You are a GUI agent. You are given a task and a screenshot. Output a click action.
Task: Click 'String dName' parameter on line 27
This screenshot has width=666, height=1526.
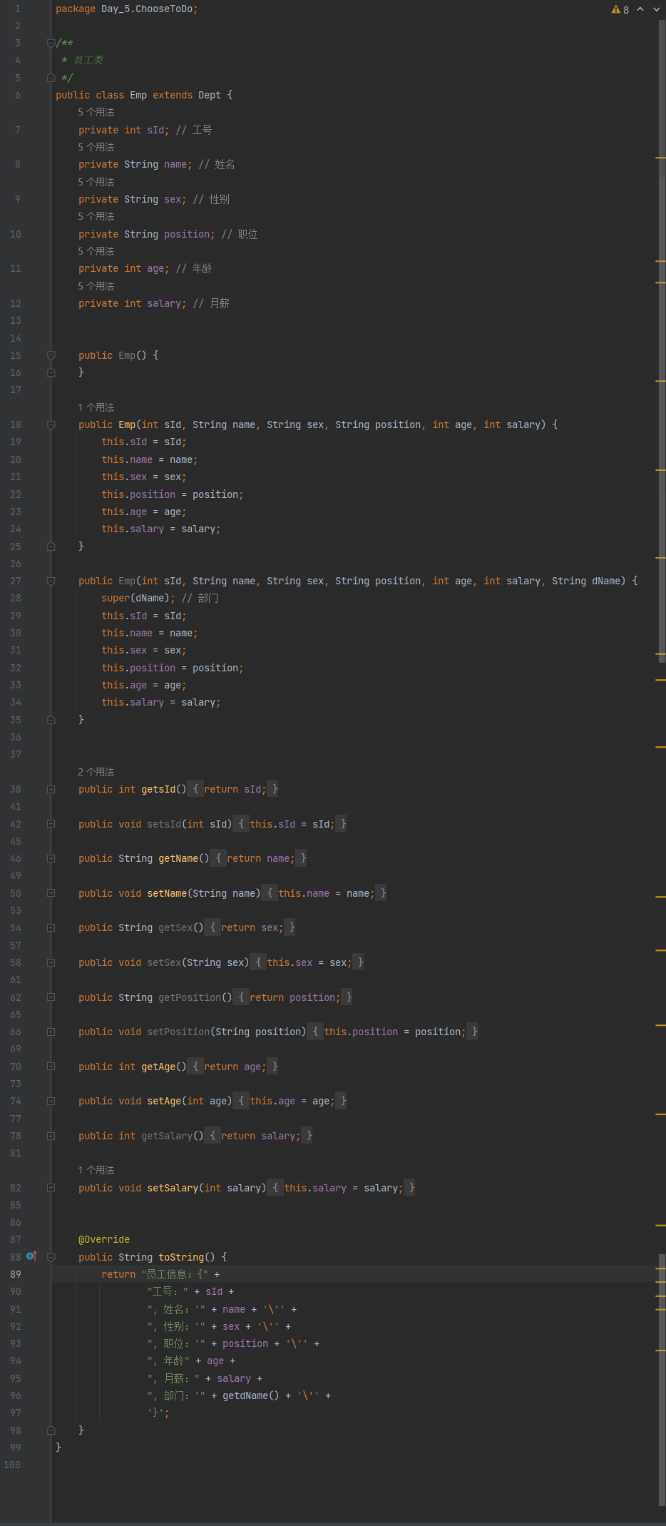[x=586, y=581]
